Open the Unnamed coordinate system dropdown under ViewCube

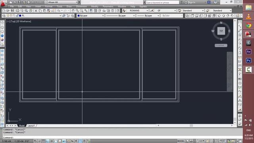pos(221,45)
